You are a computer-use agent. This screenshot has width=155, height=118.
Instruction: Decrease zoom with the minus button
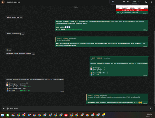[124, 2]
